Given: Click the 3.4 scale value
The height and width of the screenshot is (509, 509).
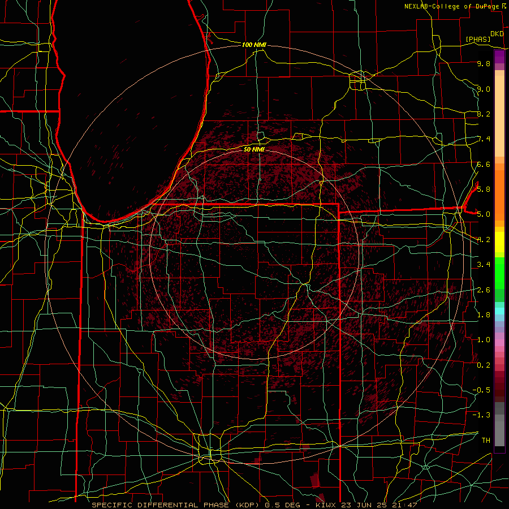Looking at the screenshot, I should click(x=484, y=264).
